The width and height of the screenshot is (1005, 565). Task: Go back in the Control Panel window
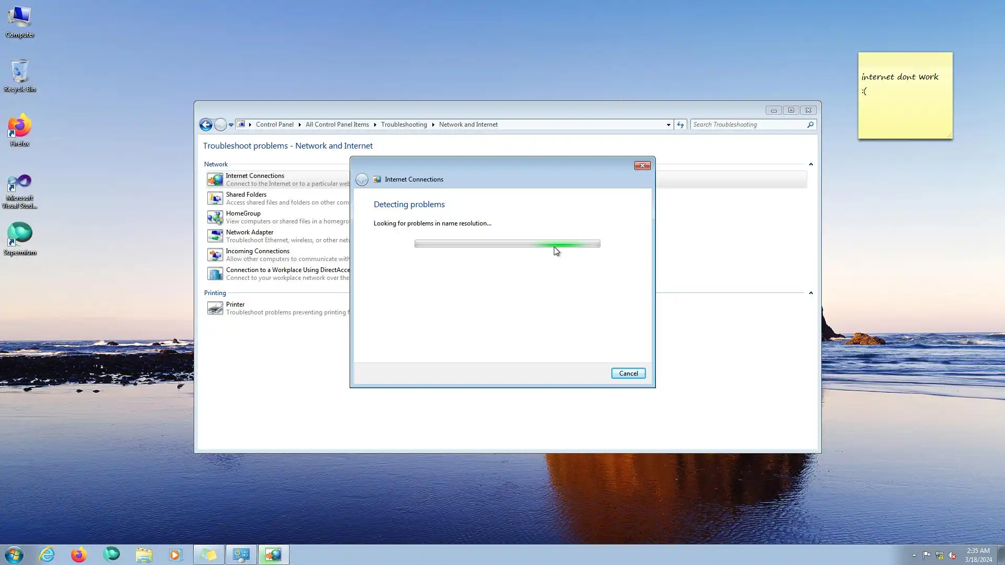pos(206,125)
